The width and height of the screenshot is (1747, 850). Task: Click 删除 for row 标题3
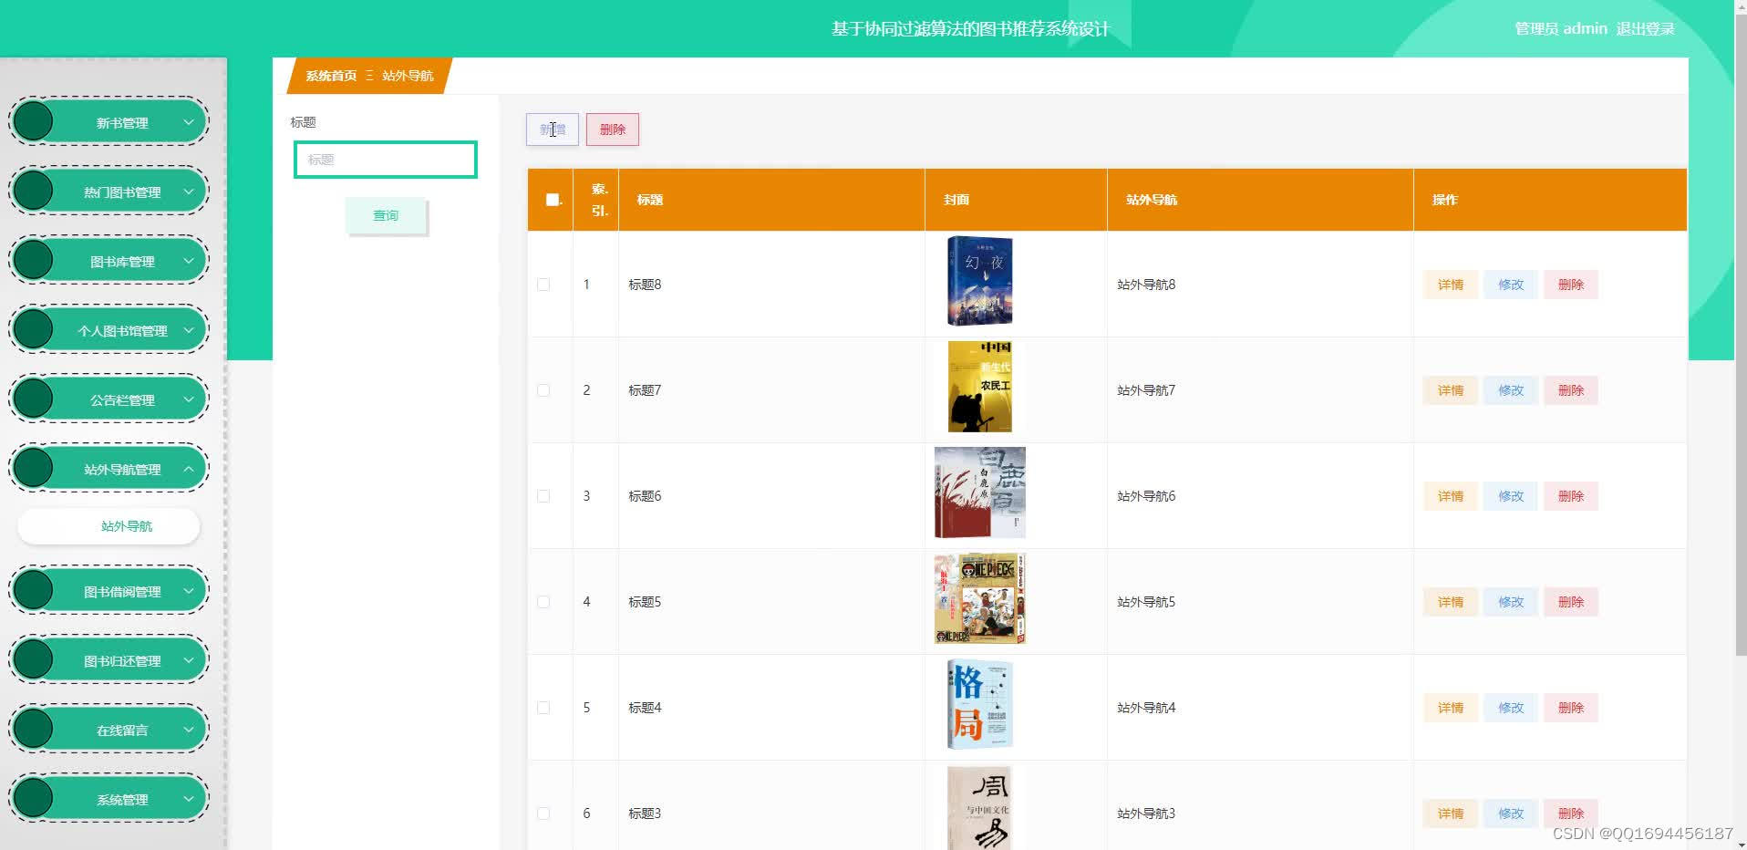coord(1571,814)
